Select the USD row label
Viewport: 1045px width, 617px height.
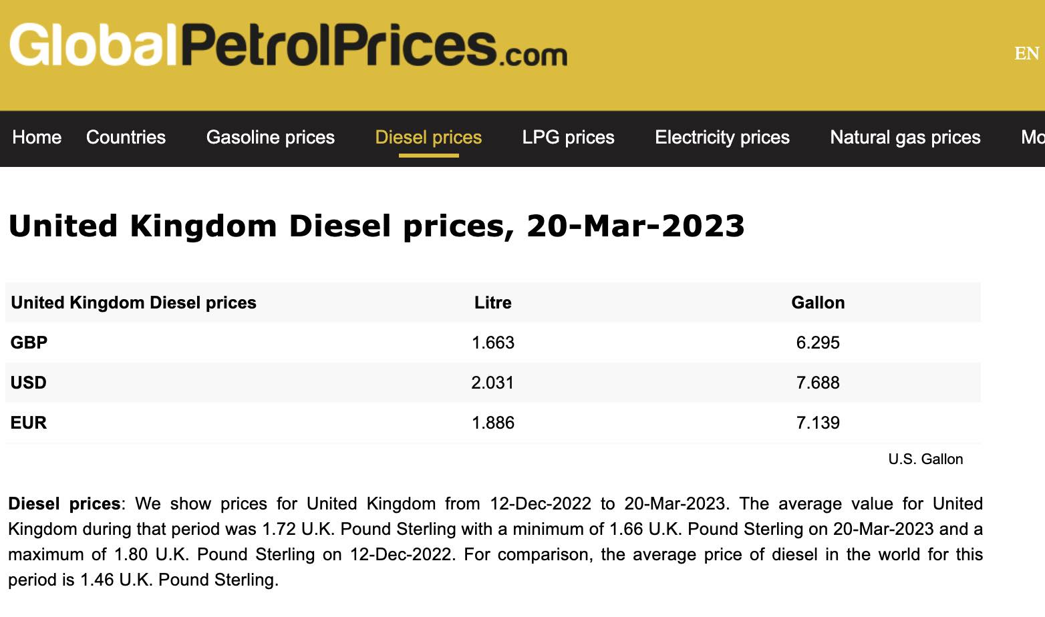(29, 383)
